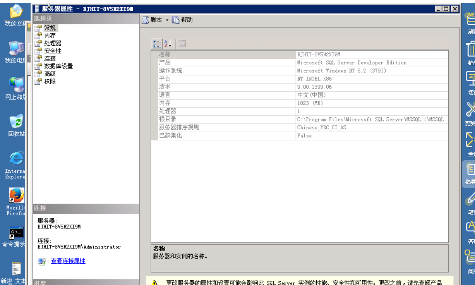Click the value 9.00.1399.06

314,87
